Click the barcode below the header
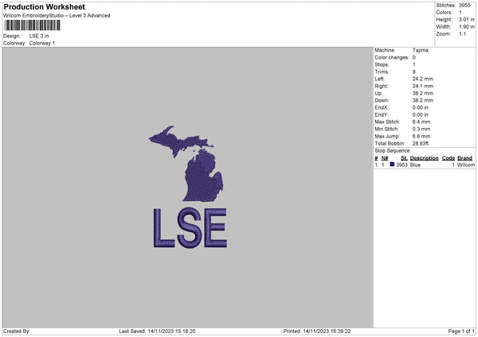This screenshot has width=478, height=337. pos(33,25)
